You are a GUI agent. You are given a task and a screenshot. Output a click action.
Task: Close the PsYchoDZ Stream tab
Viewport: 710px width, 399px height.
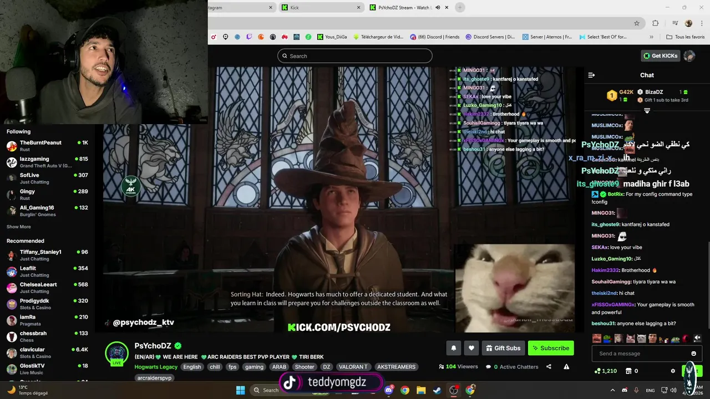447,8
